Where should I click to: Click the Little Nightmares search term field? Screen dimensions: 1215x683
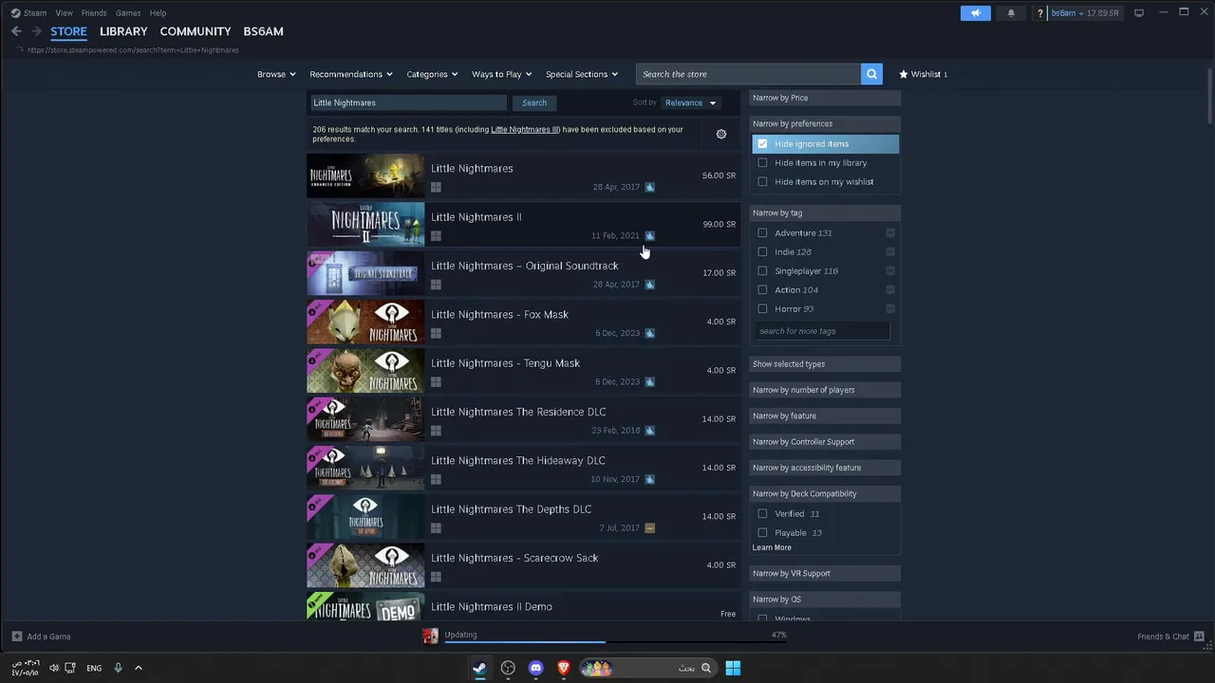[x=408, y=102]
